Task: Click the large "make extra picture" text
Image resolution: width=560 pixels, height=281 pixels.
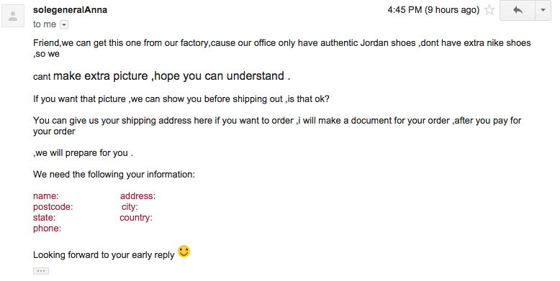Action: pos(100,76)
